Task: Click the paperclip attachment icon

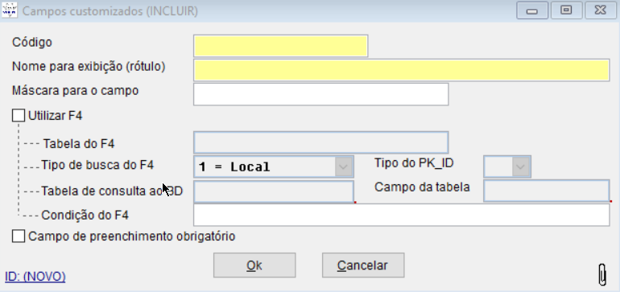Action: (602, 273)
